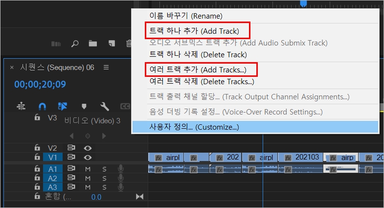Hide V2 track output with eye
The width and height of the screenshot is (384, 208).
pos(88,148)
